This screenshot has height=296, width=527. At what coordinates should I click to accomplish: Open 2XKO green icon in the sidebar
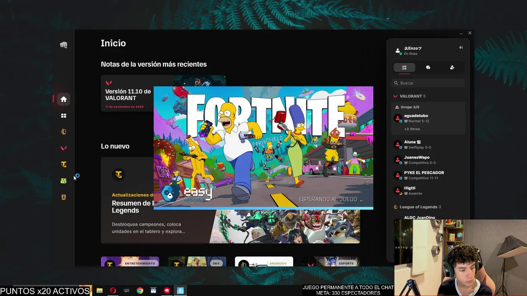click(63, 181)
